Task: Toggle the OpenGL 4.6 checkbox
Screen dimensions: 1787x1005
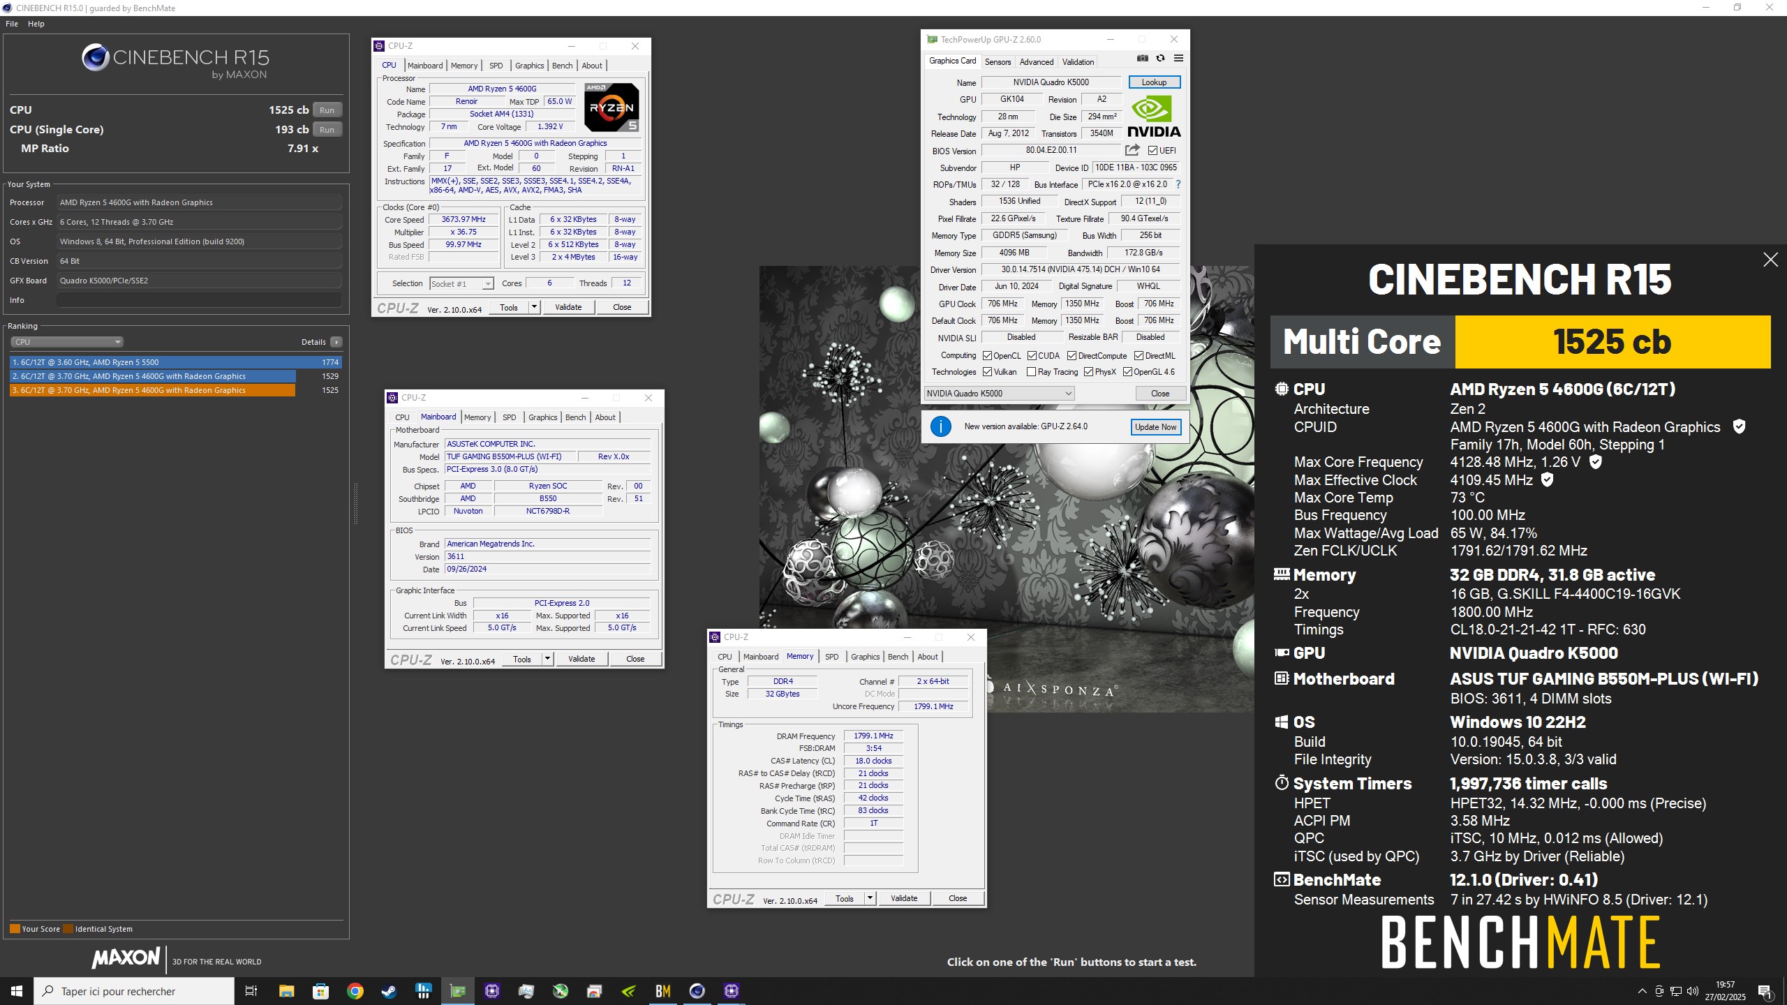Action: pos(1127,372)
